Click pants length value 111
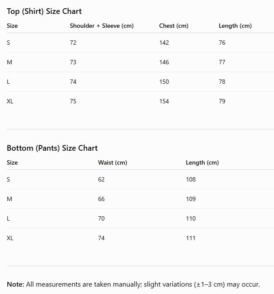 coord(191,238)
